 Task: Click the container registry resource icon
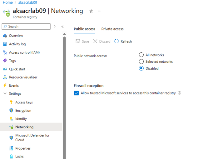coord(7,13)
